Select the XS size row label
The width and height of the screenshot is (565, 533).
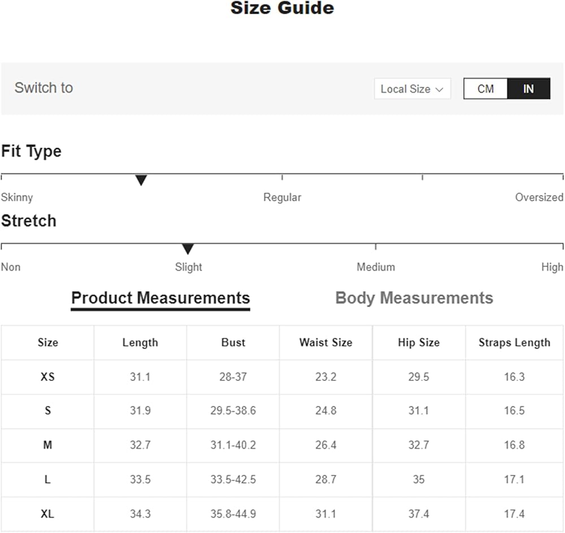tap(47, 377)
